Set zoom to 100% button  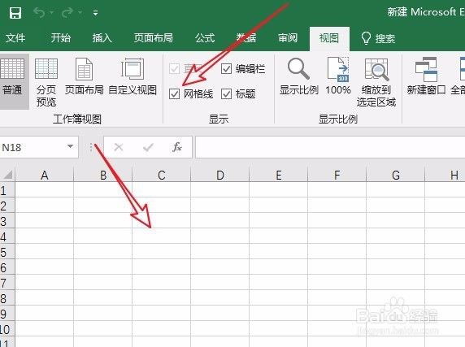338,76
